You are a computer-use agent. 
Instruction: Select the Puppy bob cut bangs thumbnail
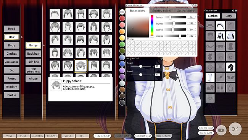point(81,66)
